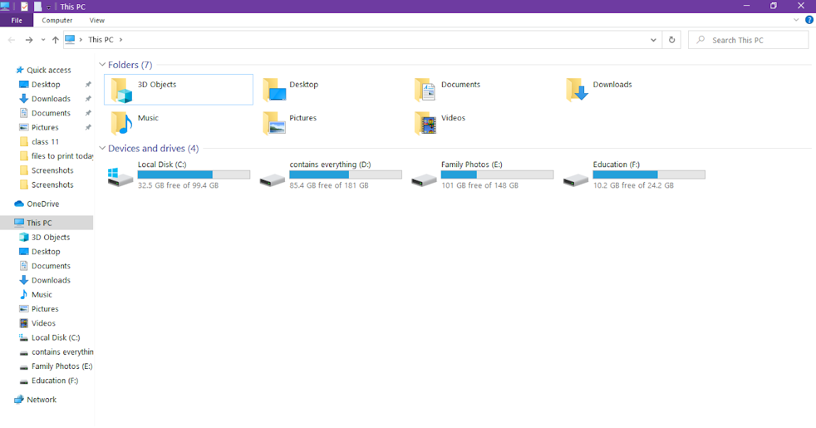Collapse the Folders (7) section
Viewport: 816px width, 428px height.
(102, 65)
